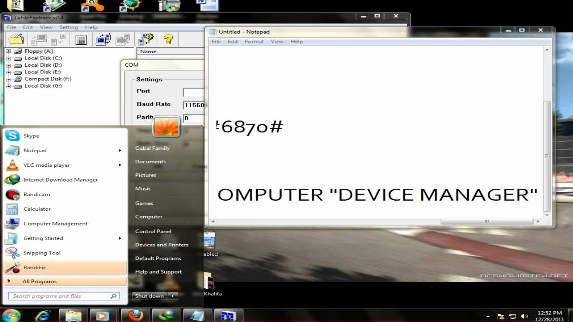573x322 pixels.
Task: Open the Help menu in Notepad
Action: [x=297, y=42]
